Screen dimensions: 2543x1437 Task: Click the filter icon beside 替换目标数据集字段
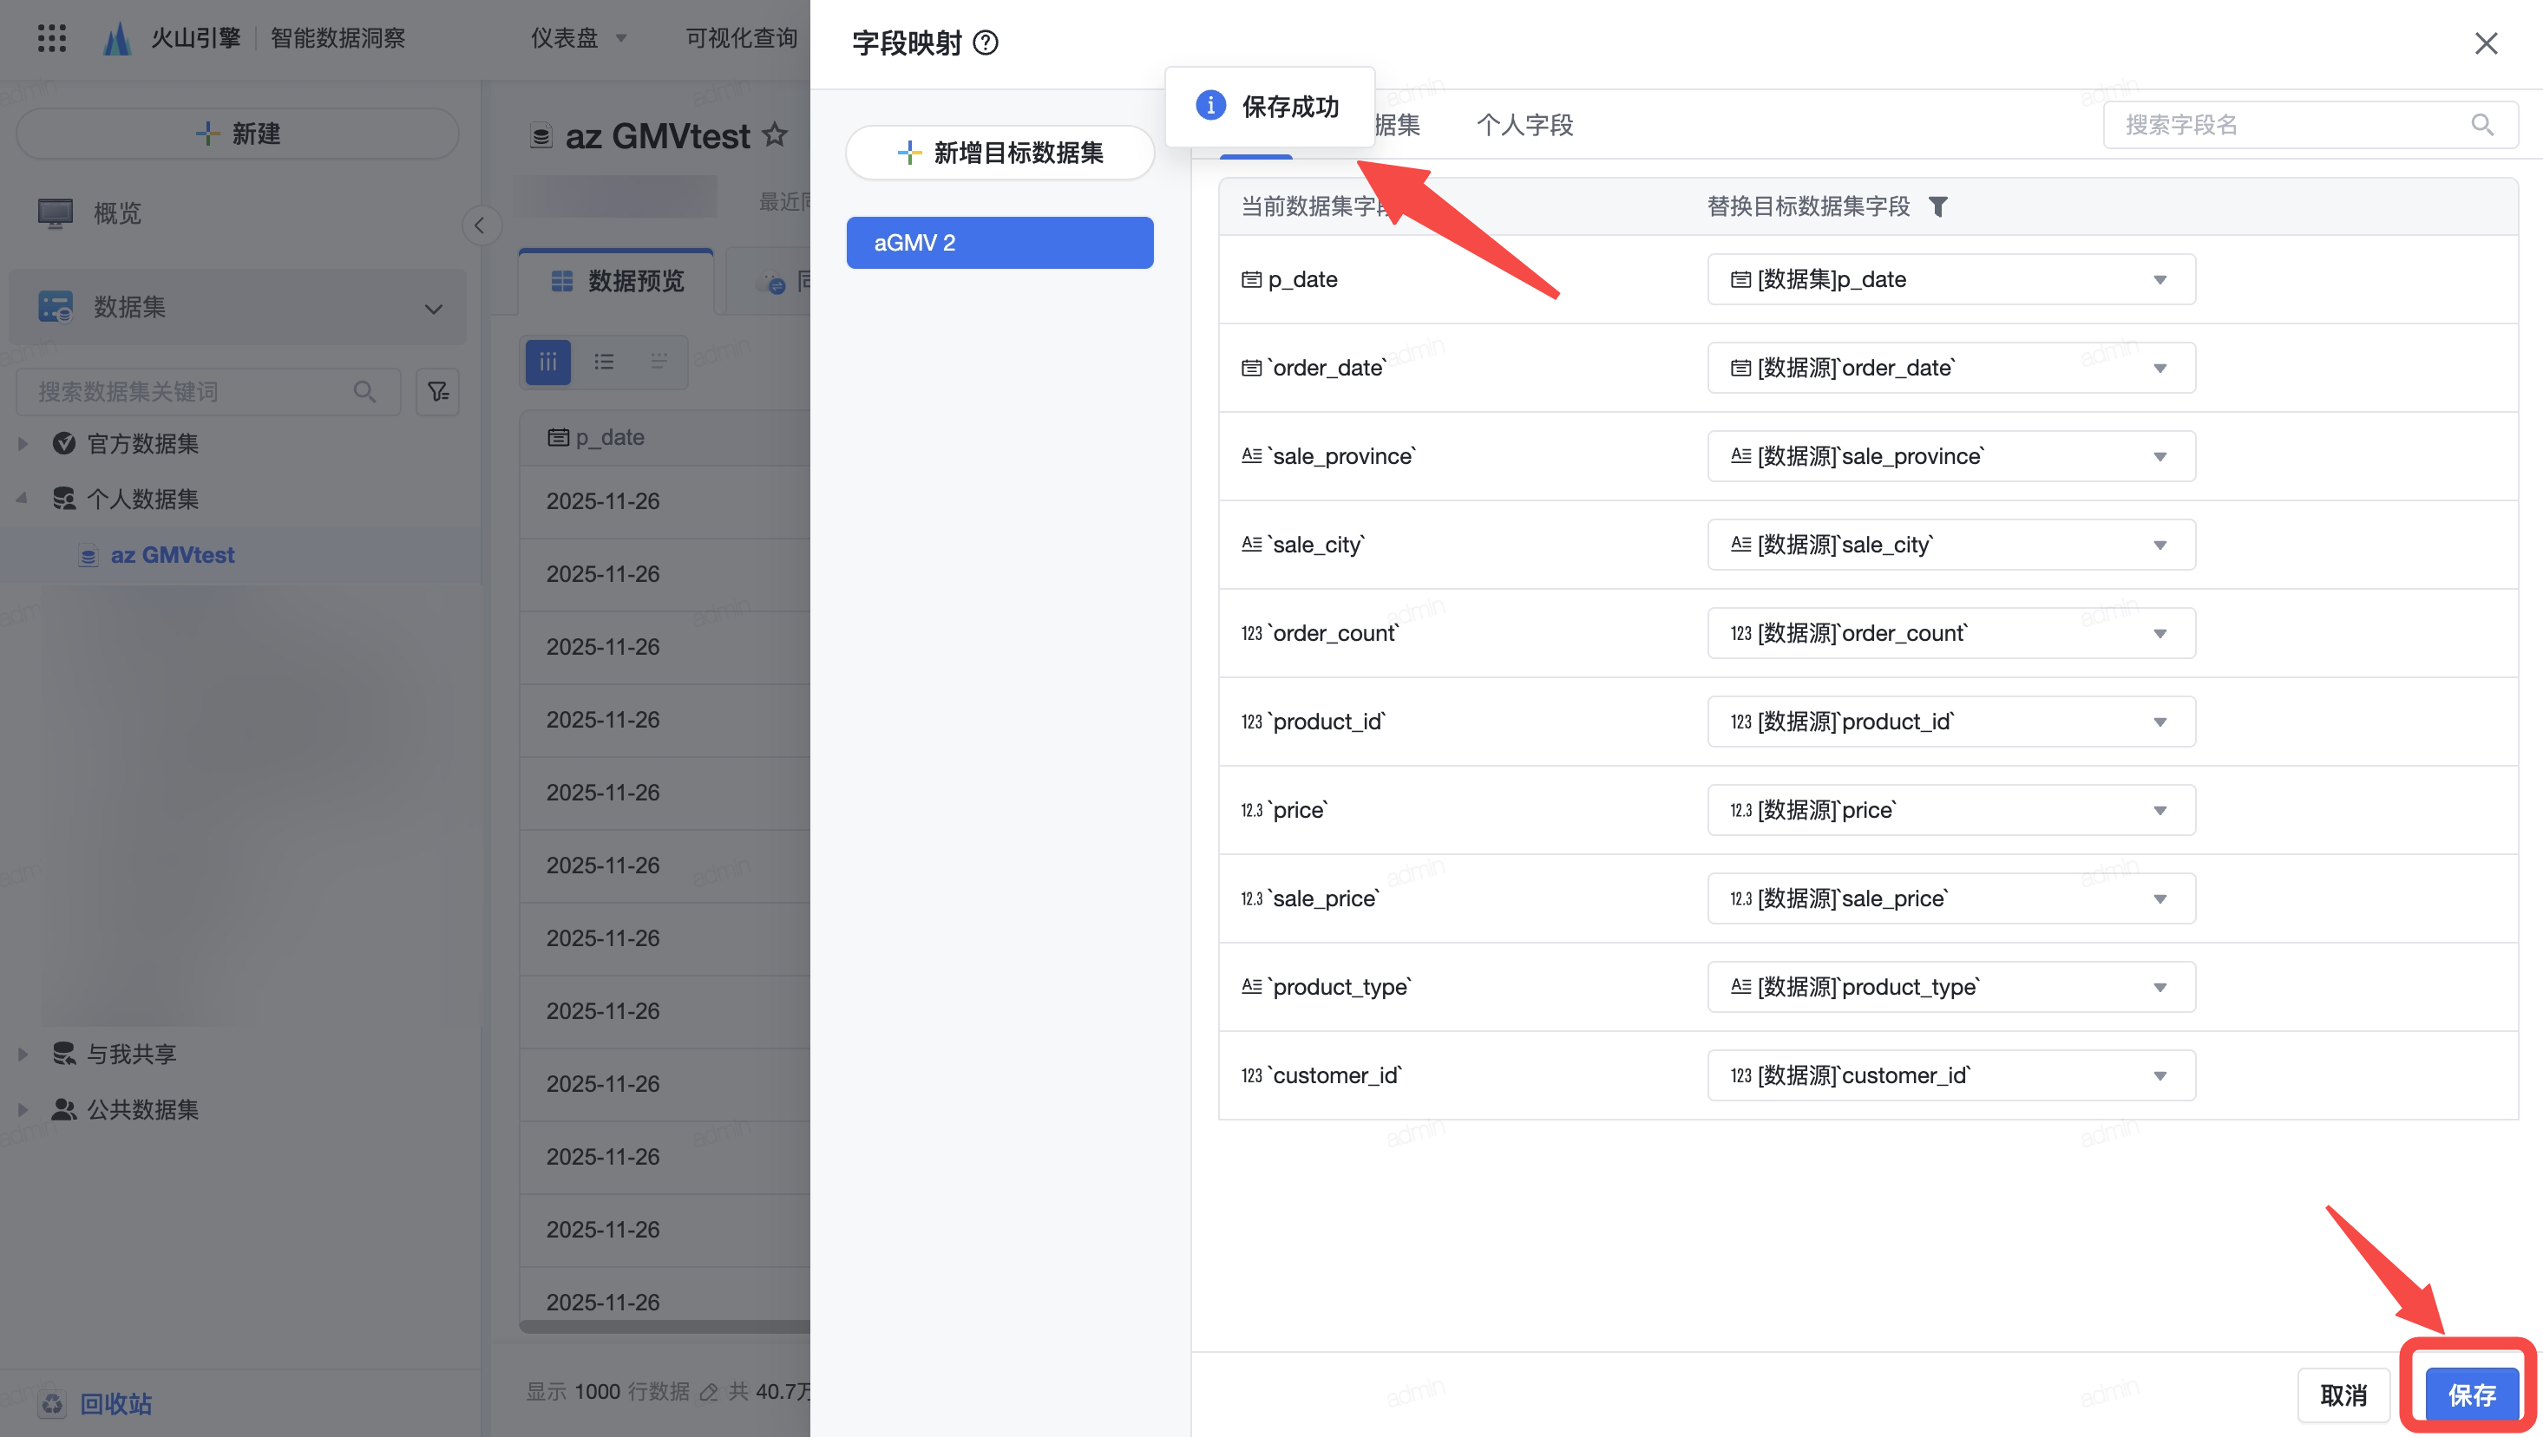click(x=1938, y=206)
